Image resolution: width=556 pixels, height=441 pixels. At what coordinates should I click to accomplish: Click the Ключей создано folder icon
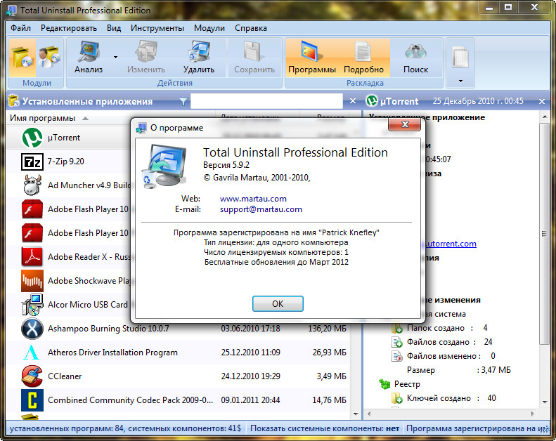coord(396,398)
